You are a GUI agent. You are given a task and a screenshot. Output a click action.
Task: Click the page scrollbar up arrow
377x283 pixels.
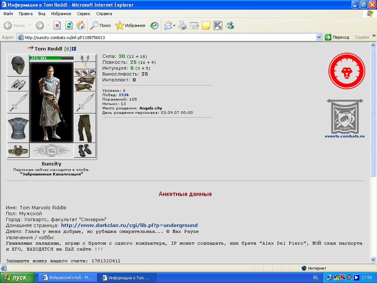point(373,45)
